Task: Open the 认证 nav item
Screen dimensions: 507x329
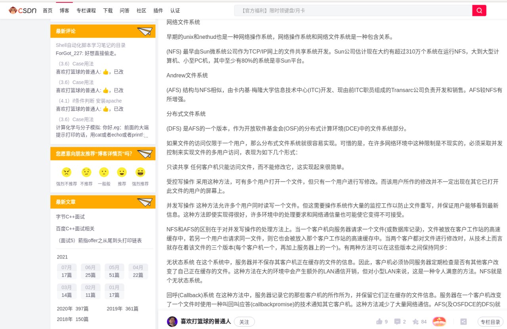Action: [x=175, y=11]
